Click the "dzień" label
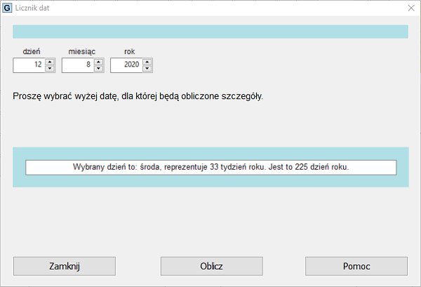This screenshot has height=287, width=421. [32, 51]
